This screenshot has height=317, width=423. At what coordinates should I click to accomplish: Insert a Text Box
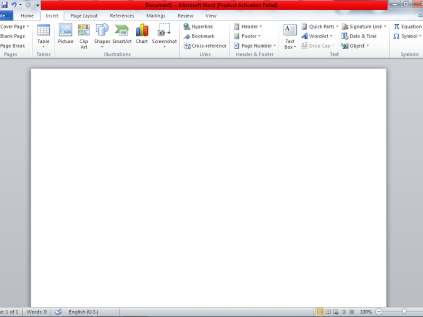coord(290,36)
